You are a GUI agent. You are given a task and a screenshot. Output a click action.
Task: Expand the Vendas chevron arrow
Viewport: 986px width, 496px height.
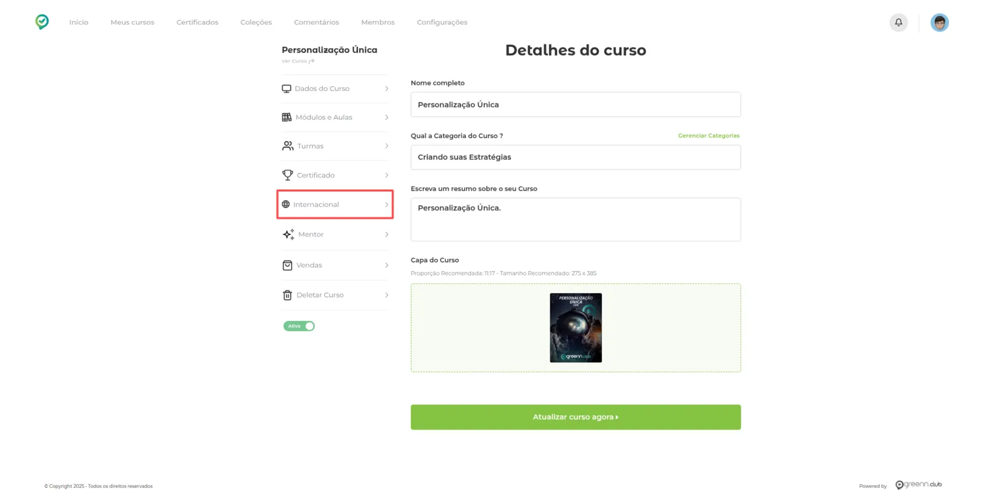pyautogui.click(x=386, y=265)
